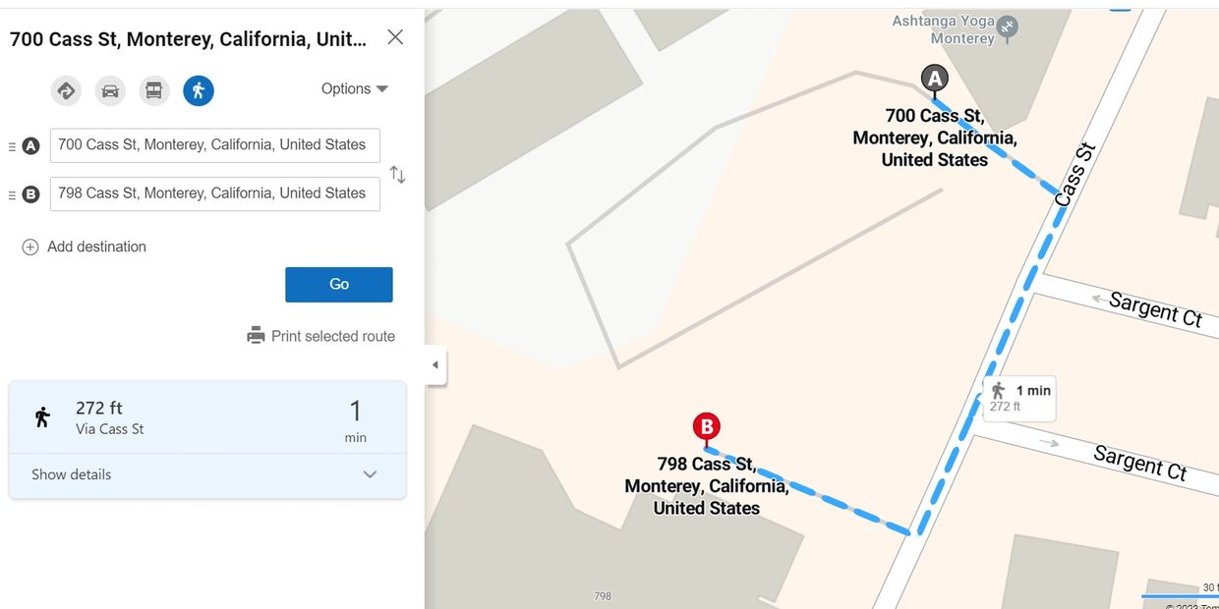1219x609 pixels.
Task: Click the Add destination plus icon
Action: [30, 248]
